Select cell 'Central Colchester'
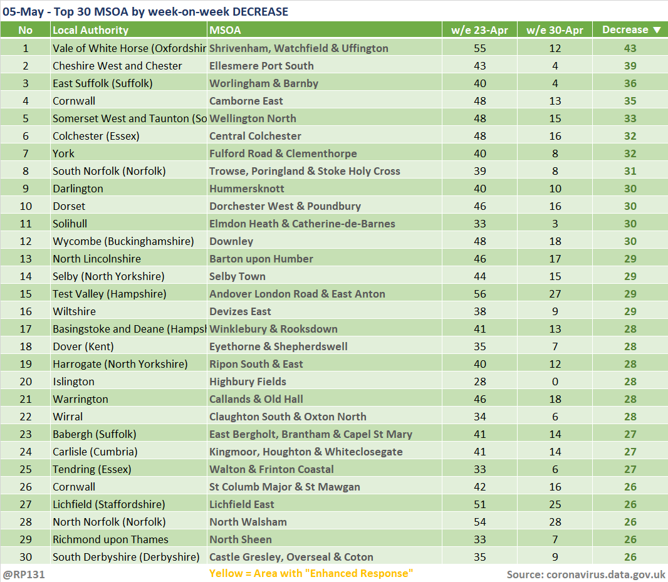This screenshot has width=668, height=582. (324, 135)
